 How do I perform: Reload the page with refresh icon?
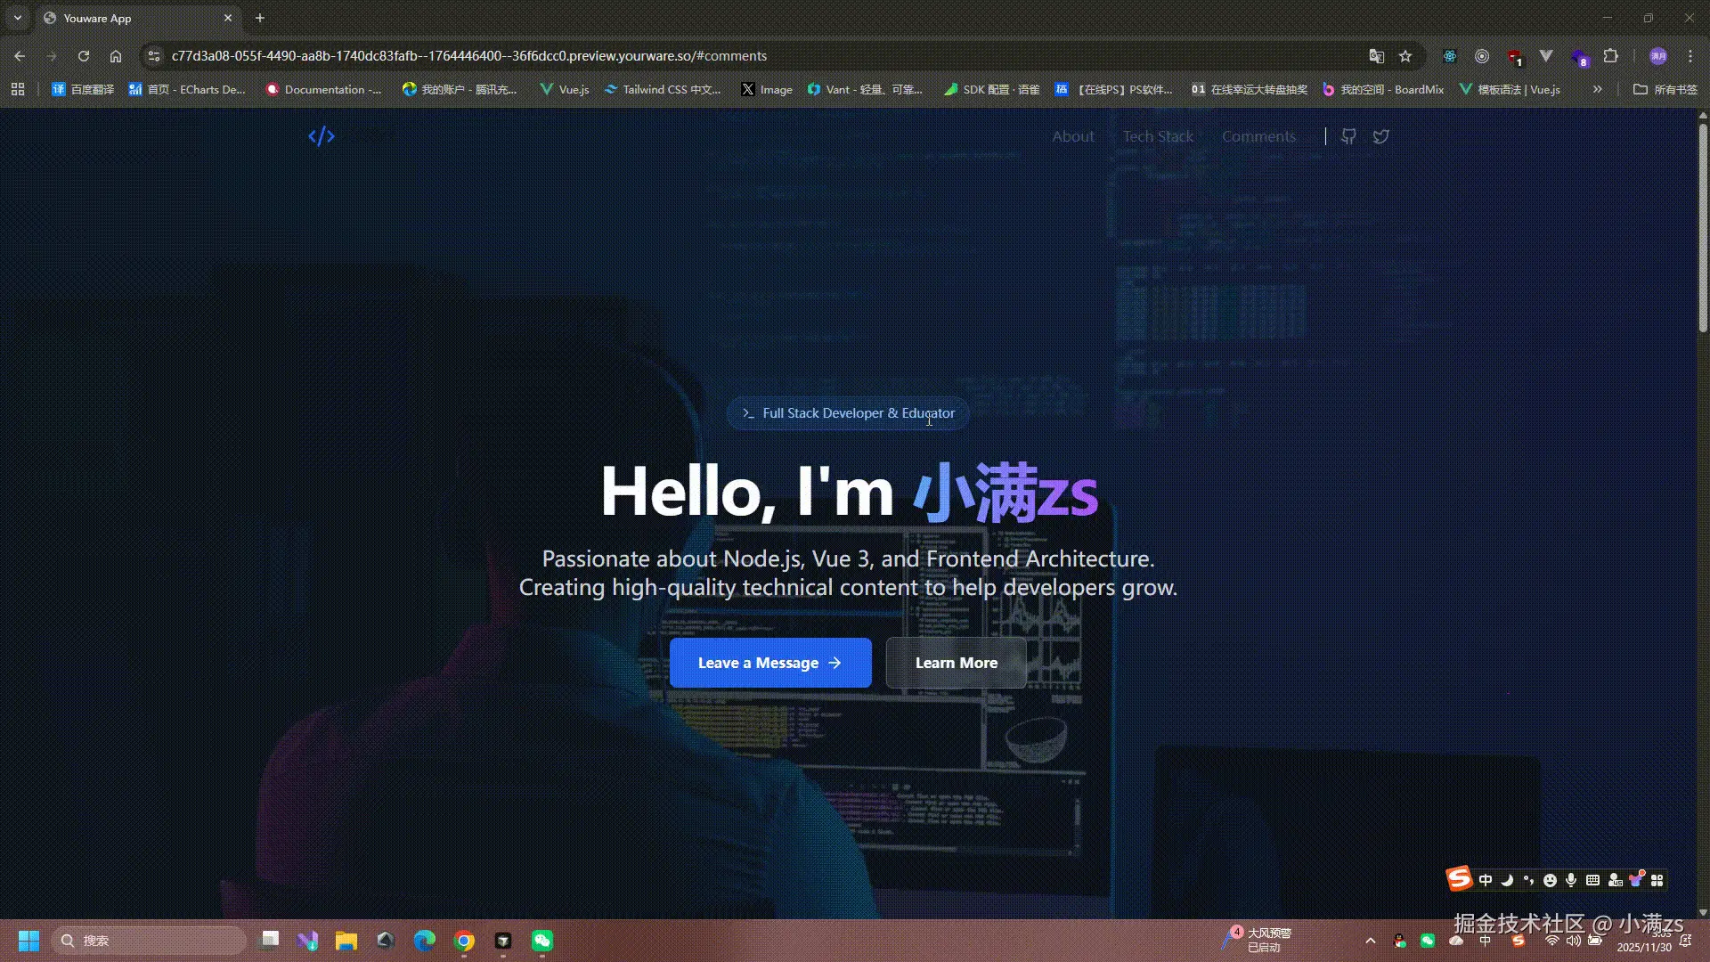point(84,56)
